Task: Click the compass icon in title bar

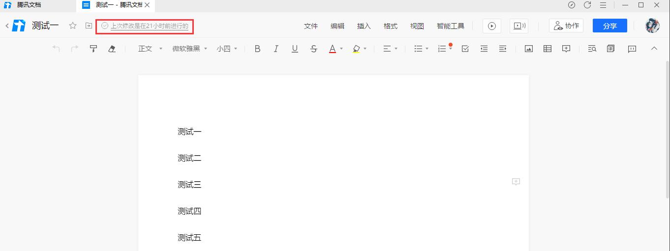Action: [572, 5]
